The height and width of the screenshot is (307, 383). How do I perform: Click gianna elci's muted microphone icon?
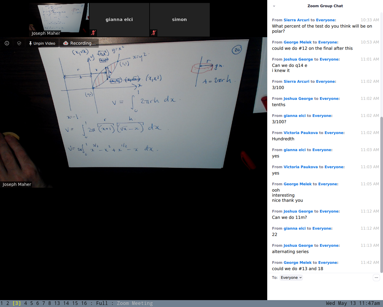pos(93,33)
